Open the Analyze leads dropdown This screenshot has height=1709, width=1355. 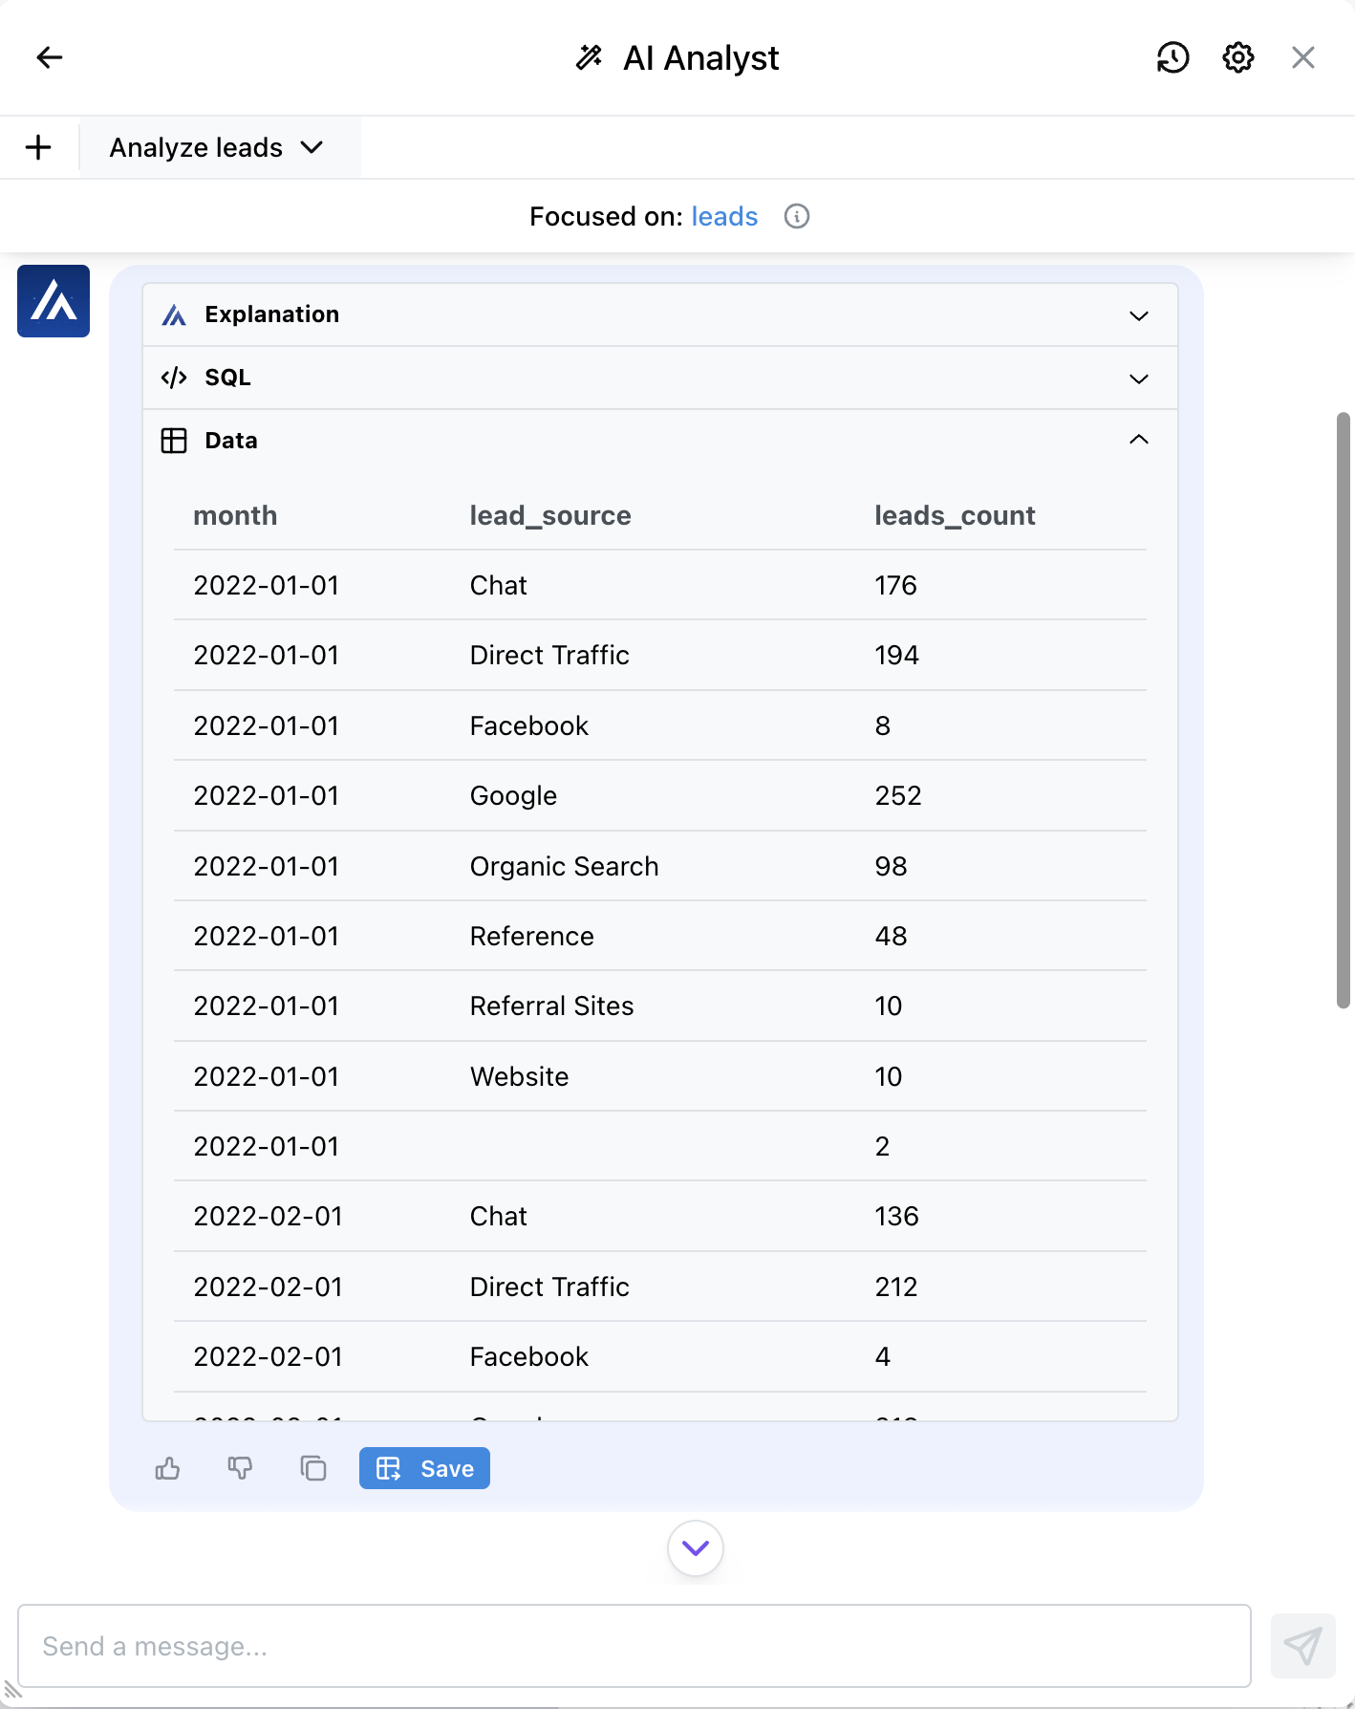coord(218,147)
